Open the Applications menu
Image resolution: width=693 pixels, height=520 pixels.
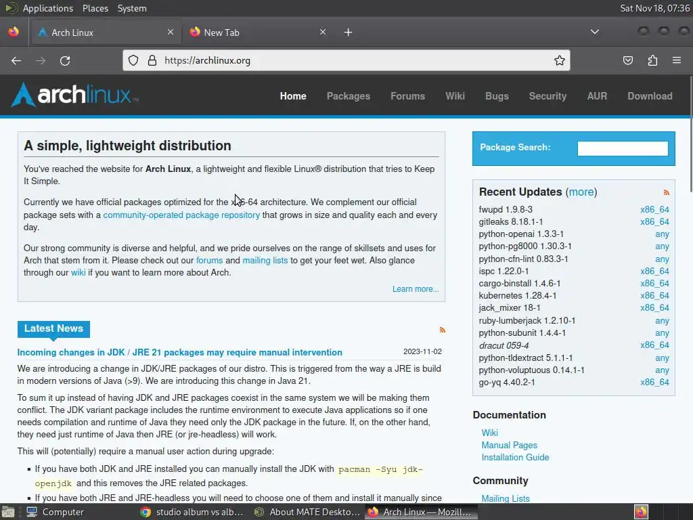pos(48,8)
